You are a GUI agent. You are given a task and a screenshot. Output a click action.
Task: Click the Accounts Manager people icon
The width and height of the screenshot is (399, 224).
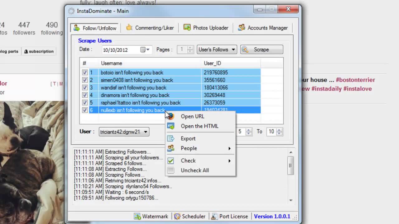pos(242,28)
